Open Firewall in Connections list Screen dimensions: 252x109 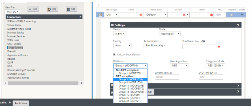point(11,51)
